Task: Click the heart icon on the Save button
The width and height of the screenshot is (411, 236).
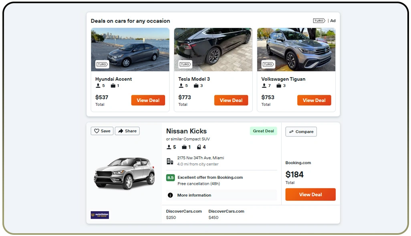Action: point(97,131)
